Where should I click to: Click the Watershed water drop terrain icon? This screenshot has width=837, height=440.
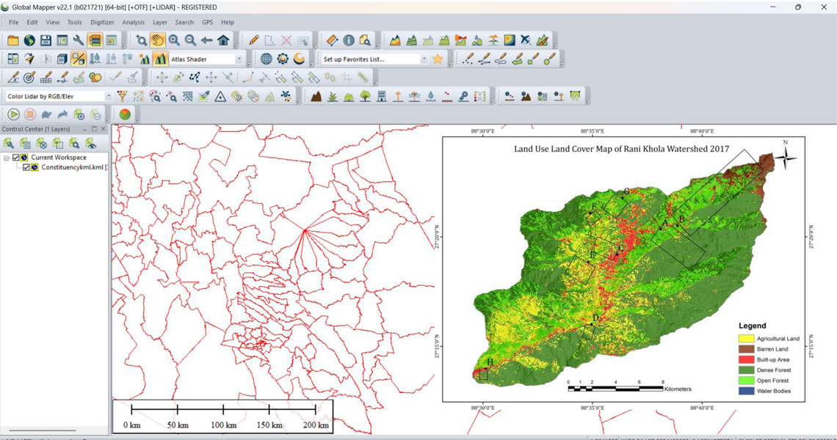tap(477, 40)
